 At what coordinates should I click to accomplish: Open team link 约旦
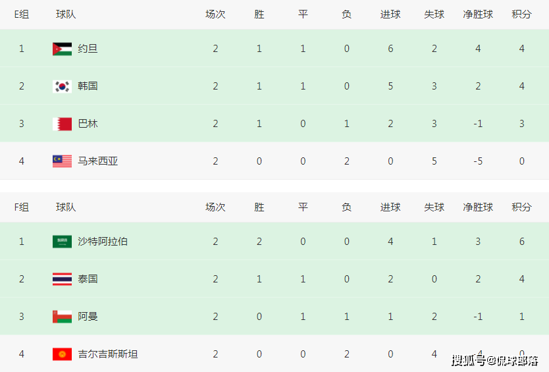(88, 49)
